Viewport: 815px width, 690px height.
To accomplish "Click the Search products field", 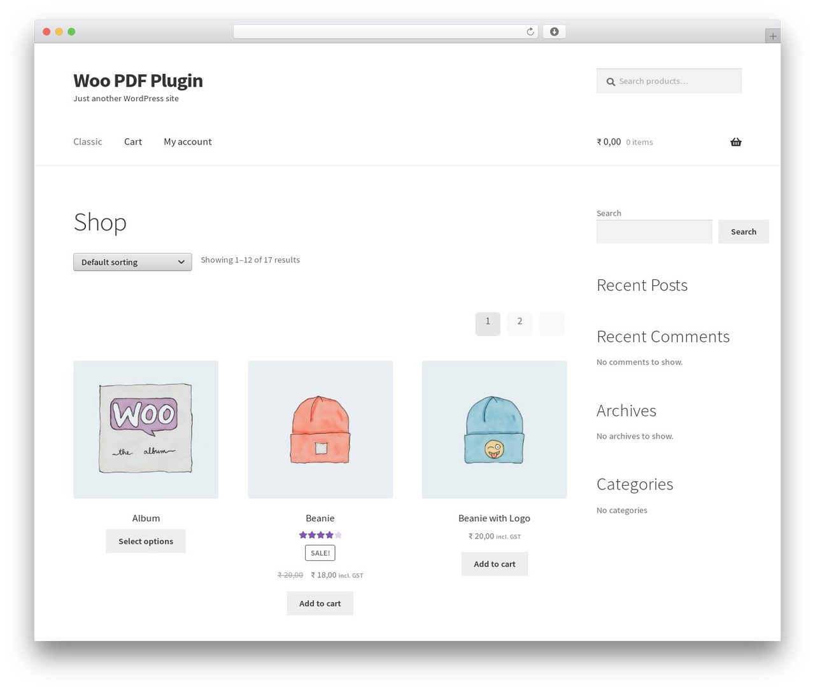I will (x=669, y=81).
